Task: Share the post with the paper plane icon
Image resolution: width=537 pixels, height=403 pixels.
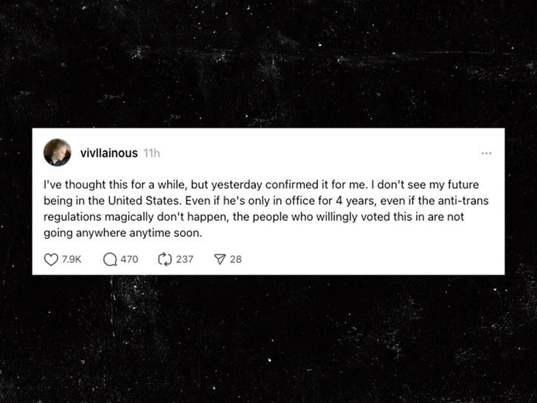Action: tap(220, 259)
